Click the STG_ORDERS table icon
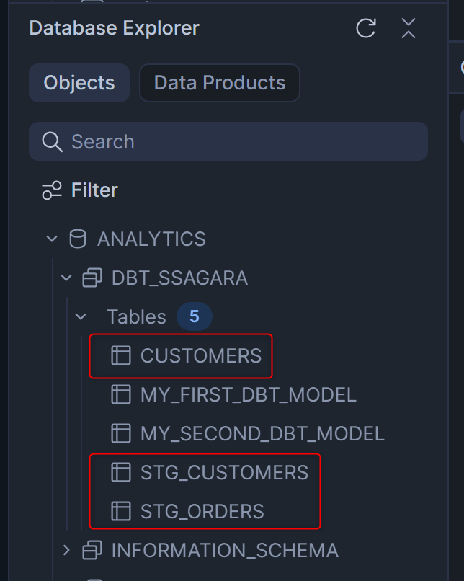The image size is (464, 581). tap(120, 511)
